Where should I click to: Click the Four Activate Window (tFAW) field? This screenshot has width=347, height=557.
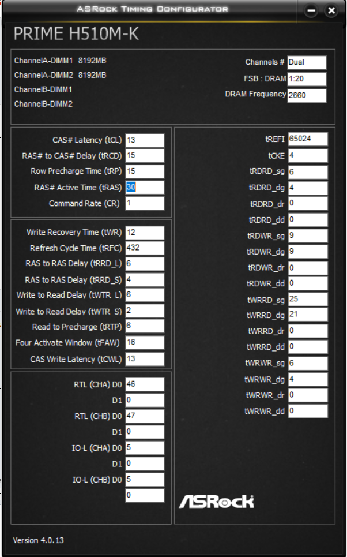pyautogui.click(x=145, y=342)
